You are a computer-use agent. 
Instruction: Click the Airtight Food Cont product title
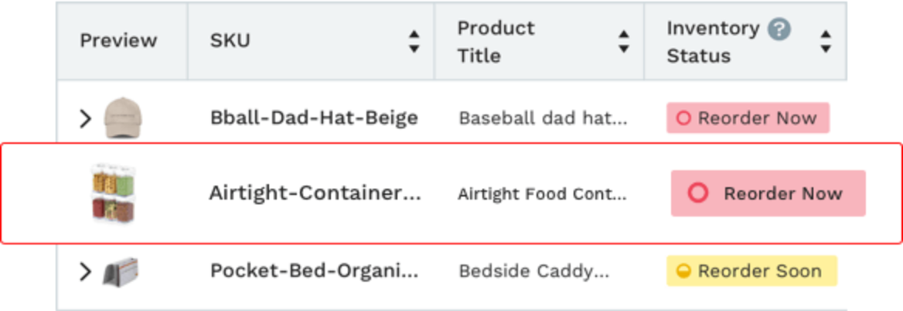click(542, 194)
